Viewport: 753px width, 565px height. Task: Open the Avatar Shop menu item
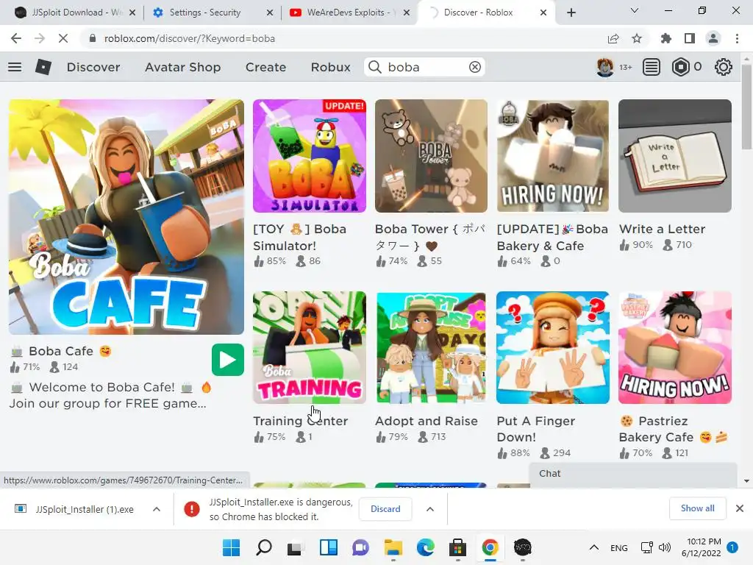tap(183, 67)
